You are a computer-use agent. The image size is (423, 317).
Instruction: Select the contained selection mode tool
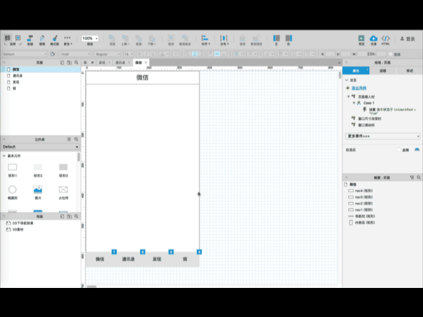click(18, 38)
